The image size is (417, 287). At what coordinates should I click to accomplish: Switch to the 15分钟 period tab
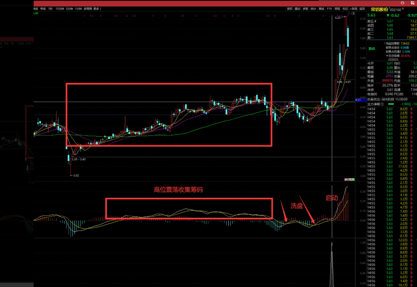click(x=60, y=8)
